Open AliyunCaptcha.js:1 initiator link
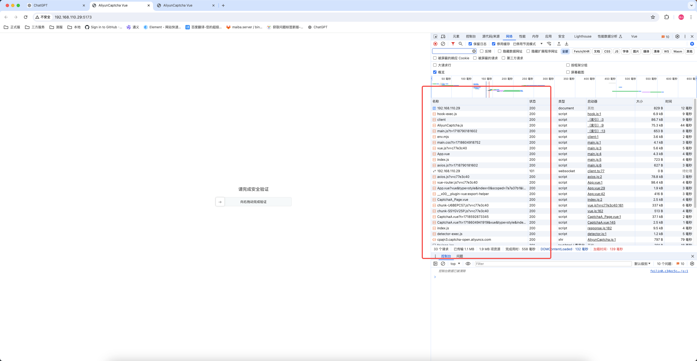Screen dimensions: 697x361 601,240
